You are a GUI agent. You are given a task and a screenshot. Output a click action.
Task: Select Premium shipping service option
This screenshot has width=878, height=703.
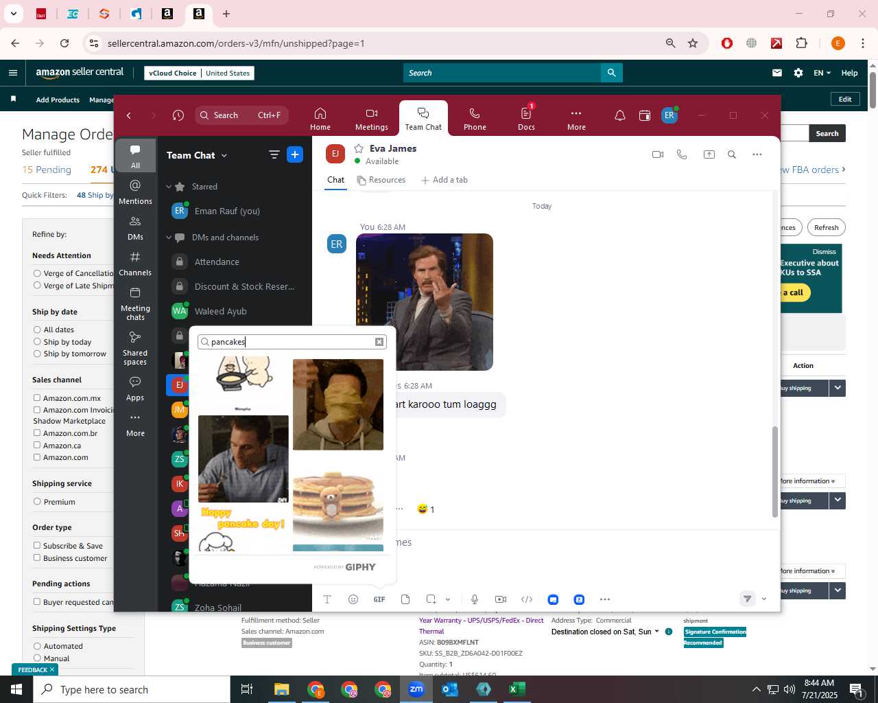[37, 502]
